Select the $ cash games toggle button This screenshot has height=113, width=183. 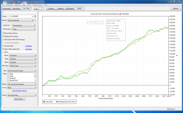36,8
